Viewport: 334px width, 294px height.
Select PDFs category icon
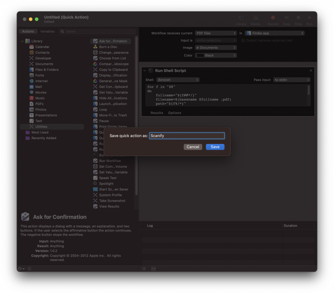(x=32, y=104)
